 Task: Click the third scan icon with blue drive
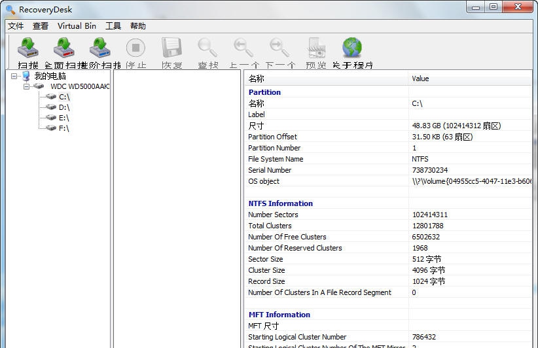pyautogui.click(x=100, y=50)
